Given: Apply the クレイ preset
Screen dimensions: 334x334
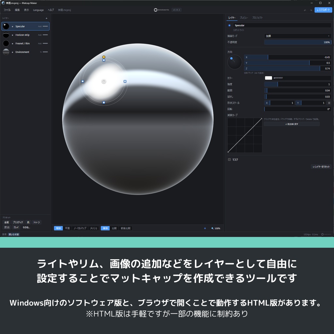Looking at the screenshot, I should point(16,227).
